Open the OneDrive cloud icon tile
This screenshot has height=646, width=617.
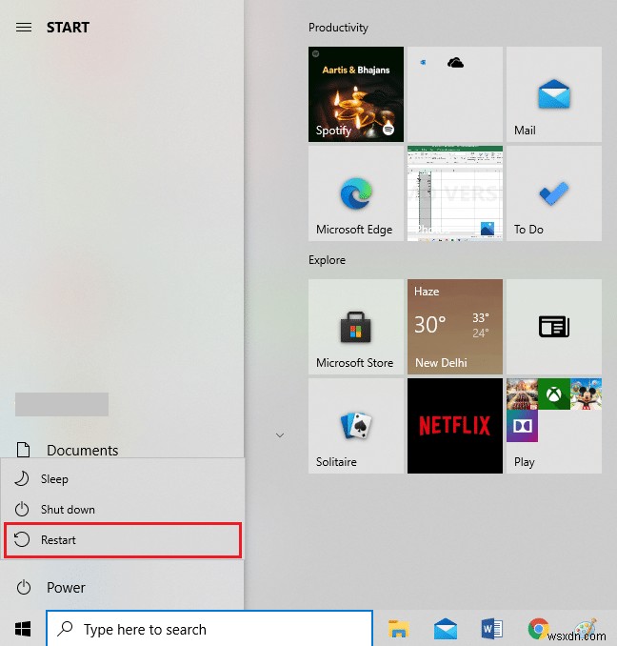455,94
